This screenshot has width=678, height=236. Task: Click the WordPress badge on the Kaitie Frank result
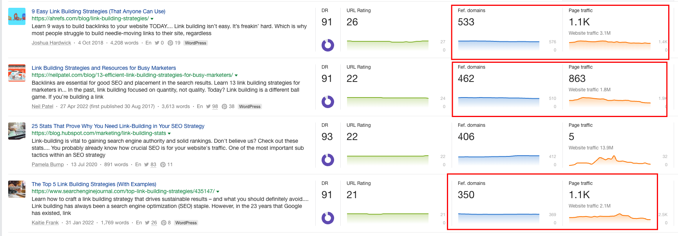pyautogui.click(x=186, y=222)
